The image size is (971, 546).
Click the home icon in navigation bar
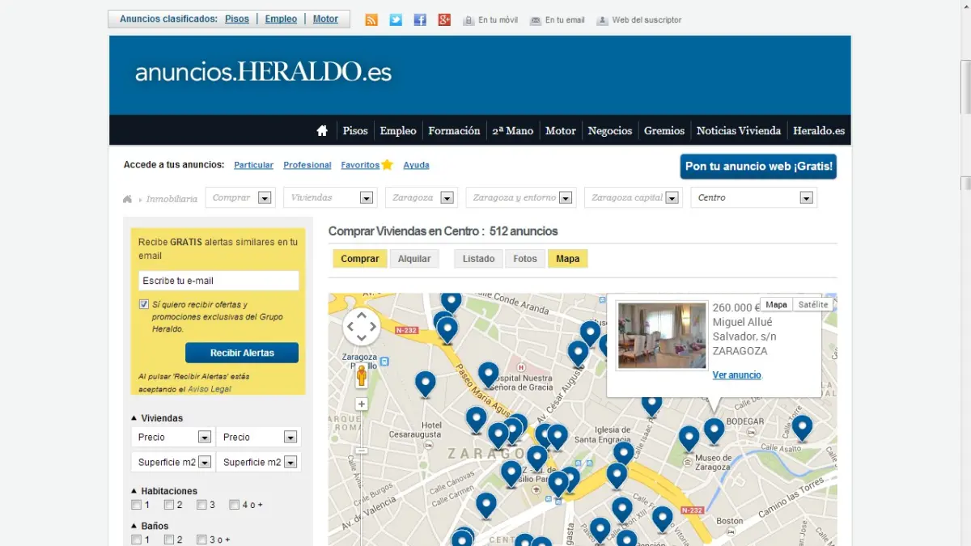[x=322, y=130]
